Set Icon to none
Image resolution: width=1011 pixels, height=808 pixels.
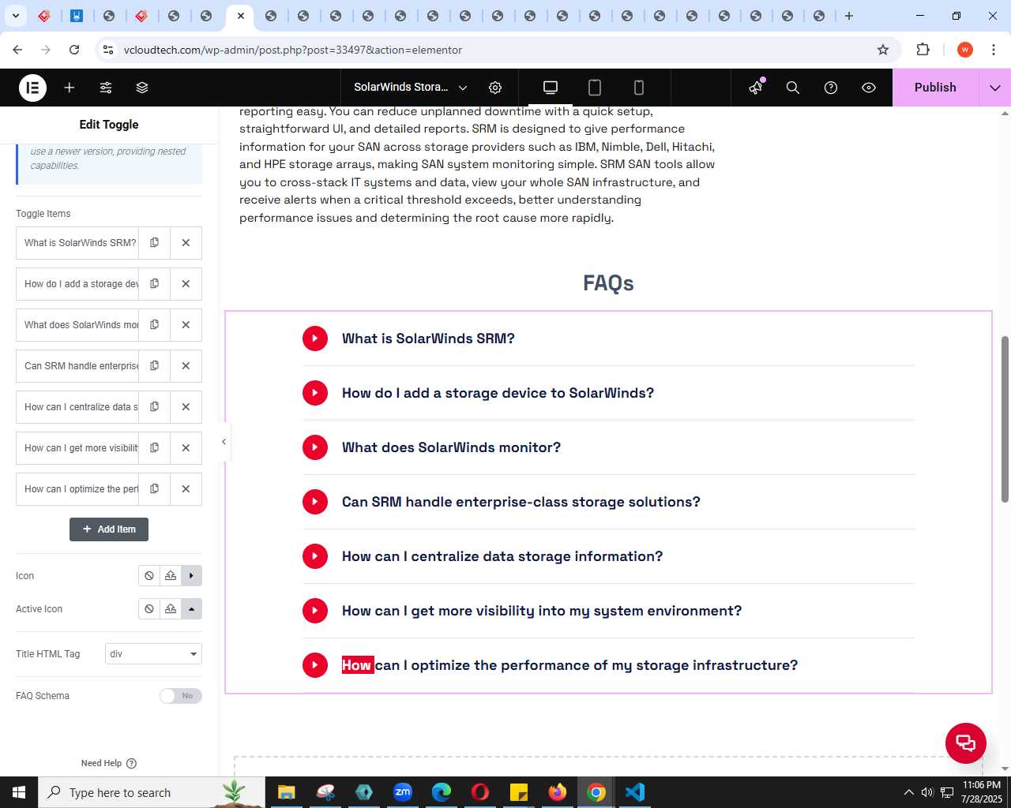coord(149,576)
